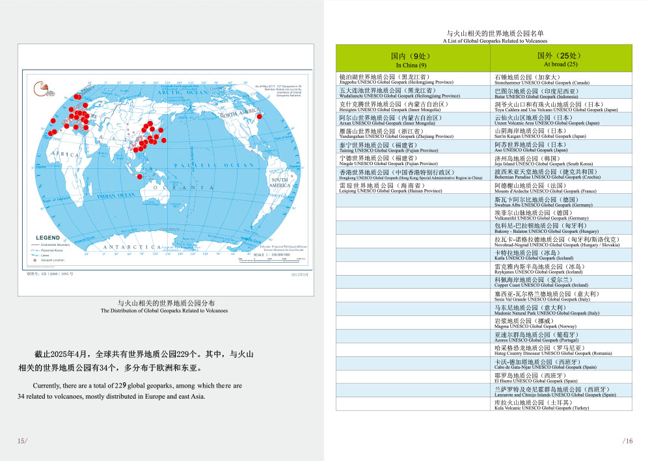Click the Continental Boundary line in legend
This screenshot has height=461, width=650.
tap(35, 244)
